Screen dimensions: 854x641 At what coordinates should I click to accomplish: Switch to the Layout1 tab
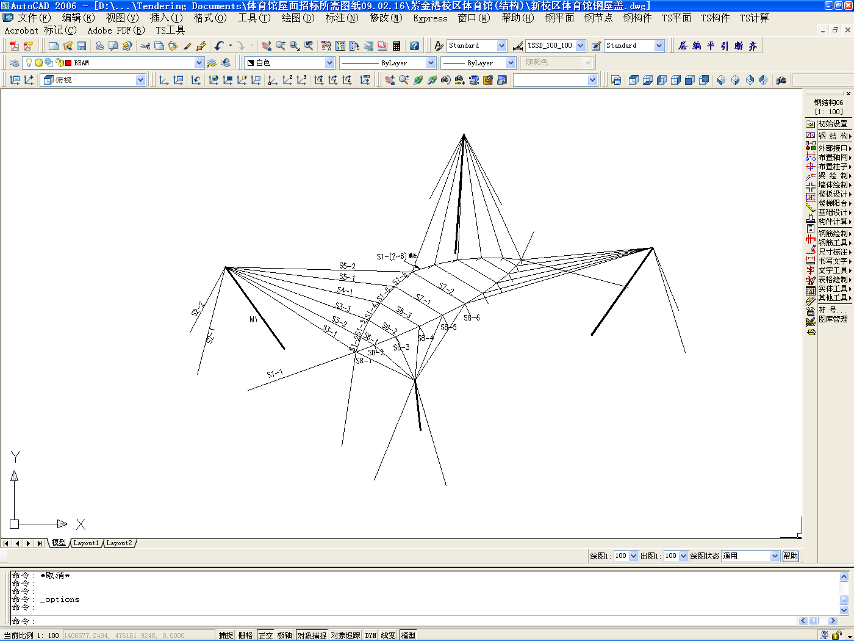tap(86, 543)
